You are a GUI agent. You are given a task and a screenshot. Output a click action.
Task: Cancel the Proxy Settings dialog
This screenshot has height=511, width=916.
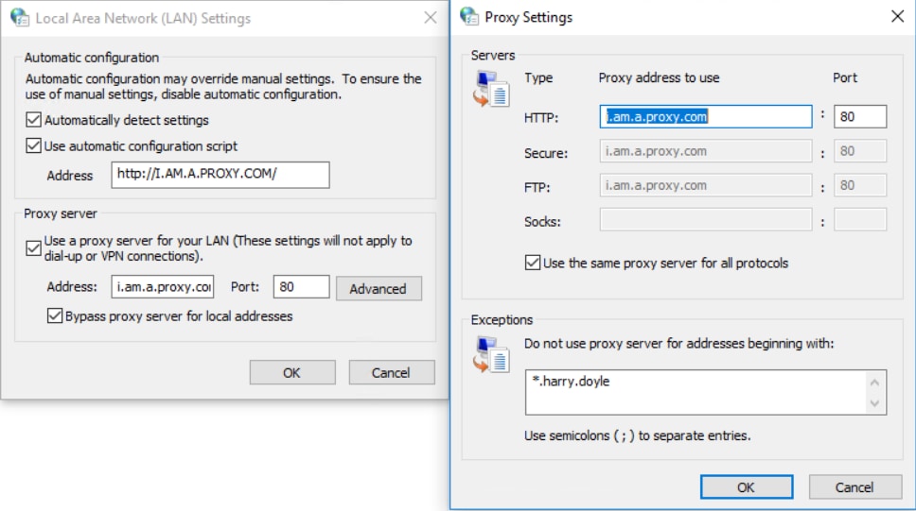coord(854,487)
